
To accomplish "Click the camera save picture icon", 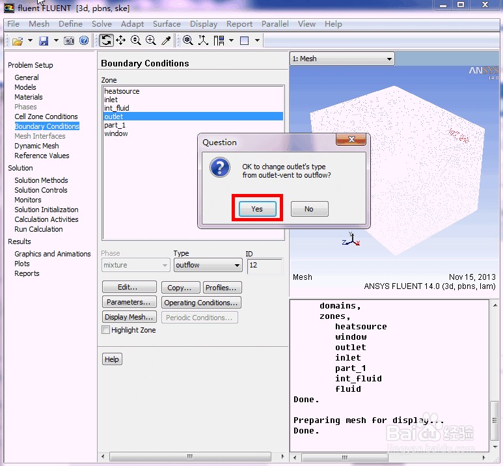I will click(68, 41).
